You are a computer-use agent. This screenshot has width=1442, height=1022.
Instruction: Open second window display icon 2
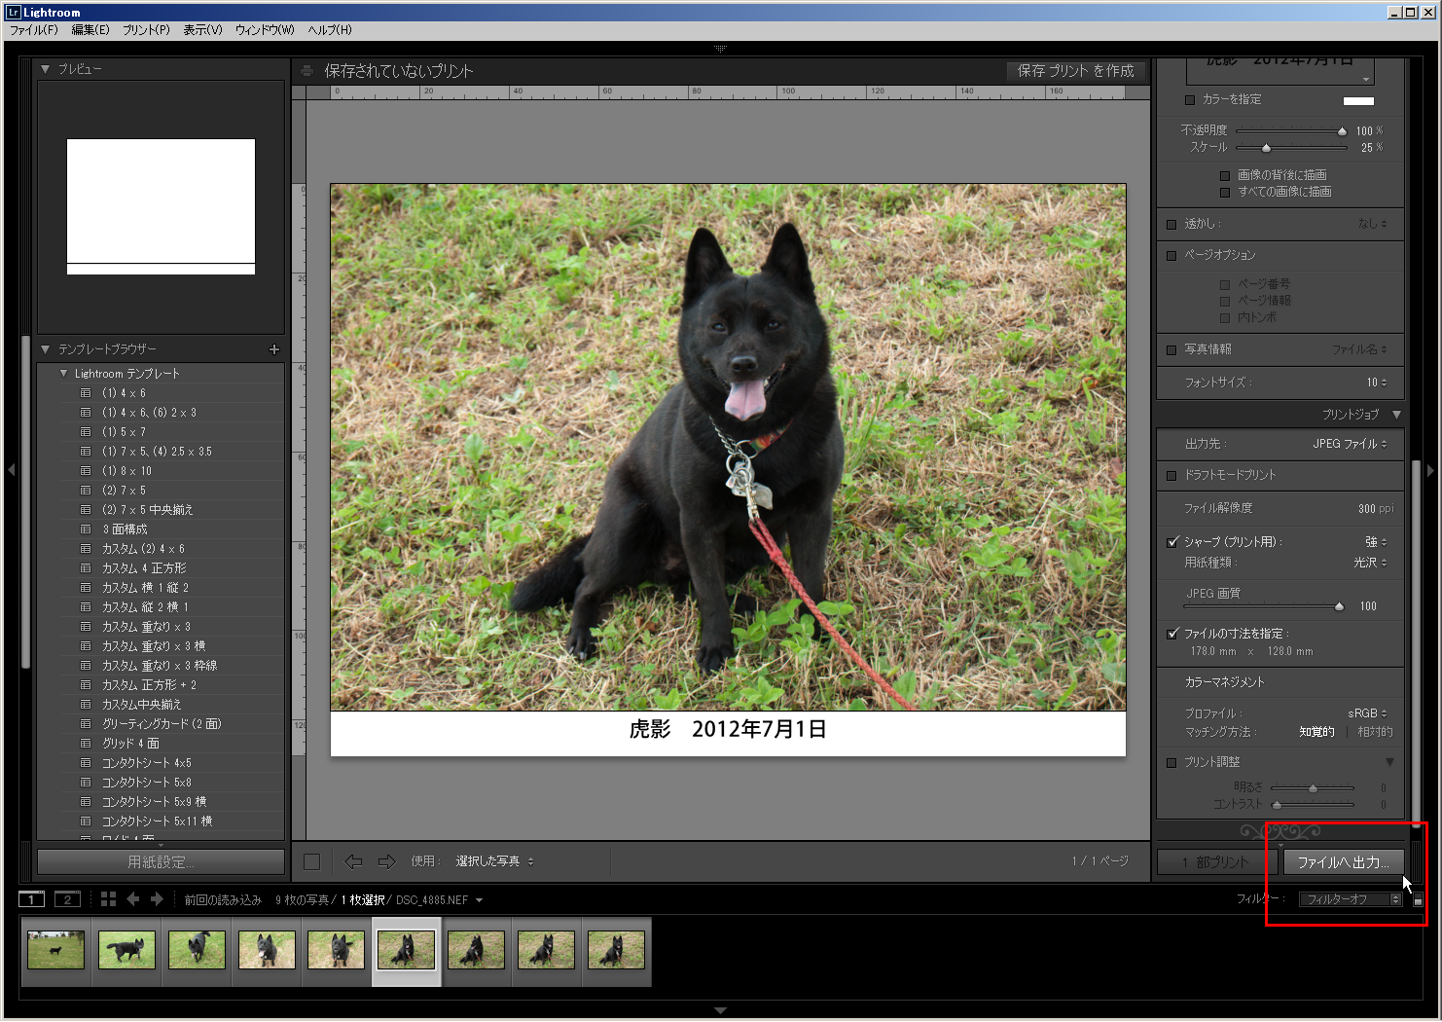coord(67,899)
